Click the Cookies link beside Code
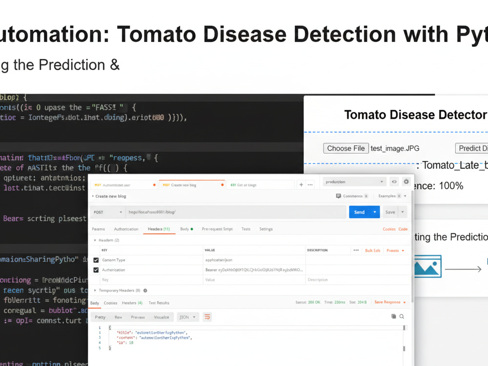The height and width of the screenshot is (366, 488). tap(389, 229)
